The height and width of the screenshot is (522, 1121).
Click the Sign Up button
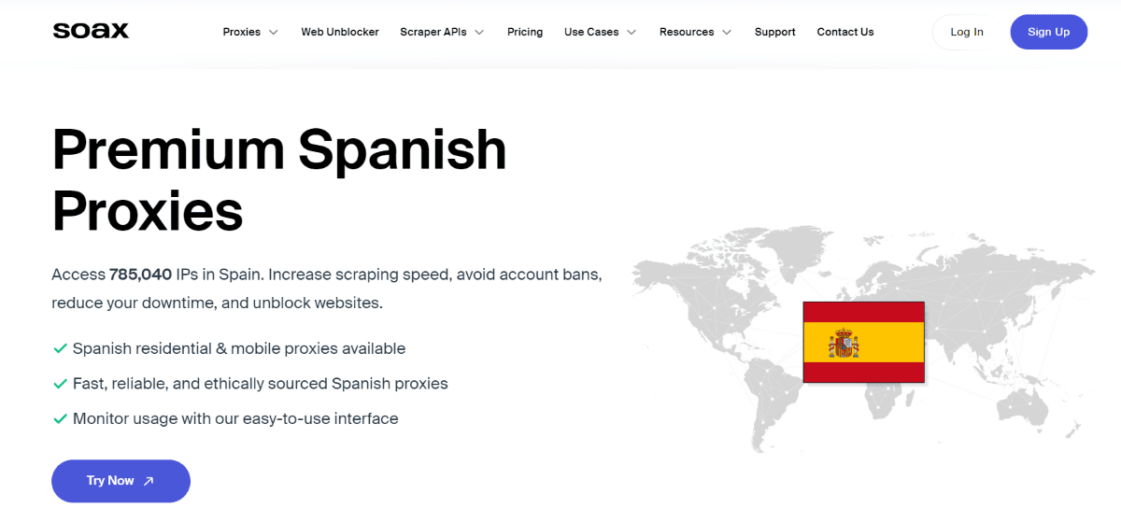[1049, 32]
